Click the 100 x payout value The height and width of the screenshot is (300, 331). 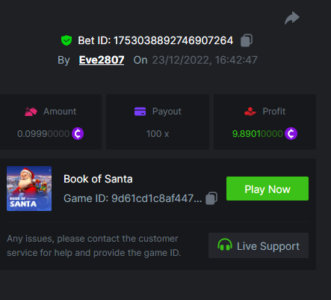click(x=158, y=134)
